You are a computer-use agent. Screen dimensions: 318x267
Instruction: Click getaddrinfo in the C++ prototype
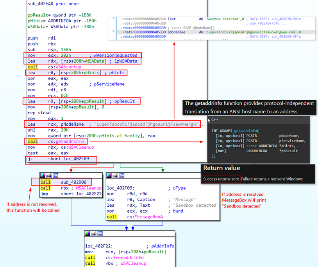(245, 131)
